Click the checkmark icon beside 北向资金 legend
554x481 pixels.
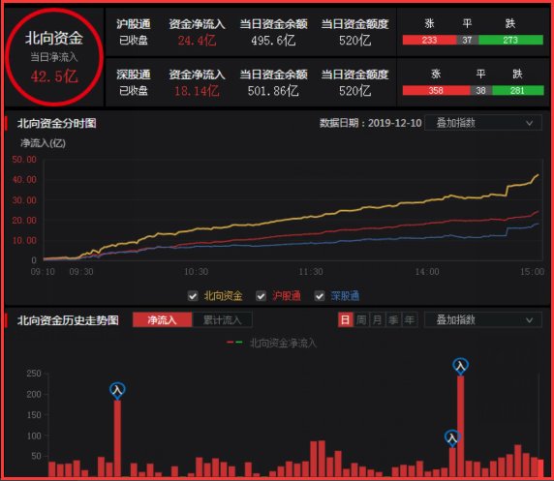(193, 296)
